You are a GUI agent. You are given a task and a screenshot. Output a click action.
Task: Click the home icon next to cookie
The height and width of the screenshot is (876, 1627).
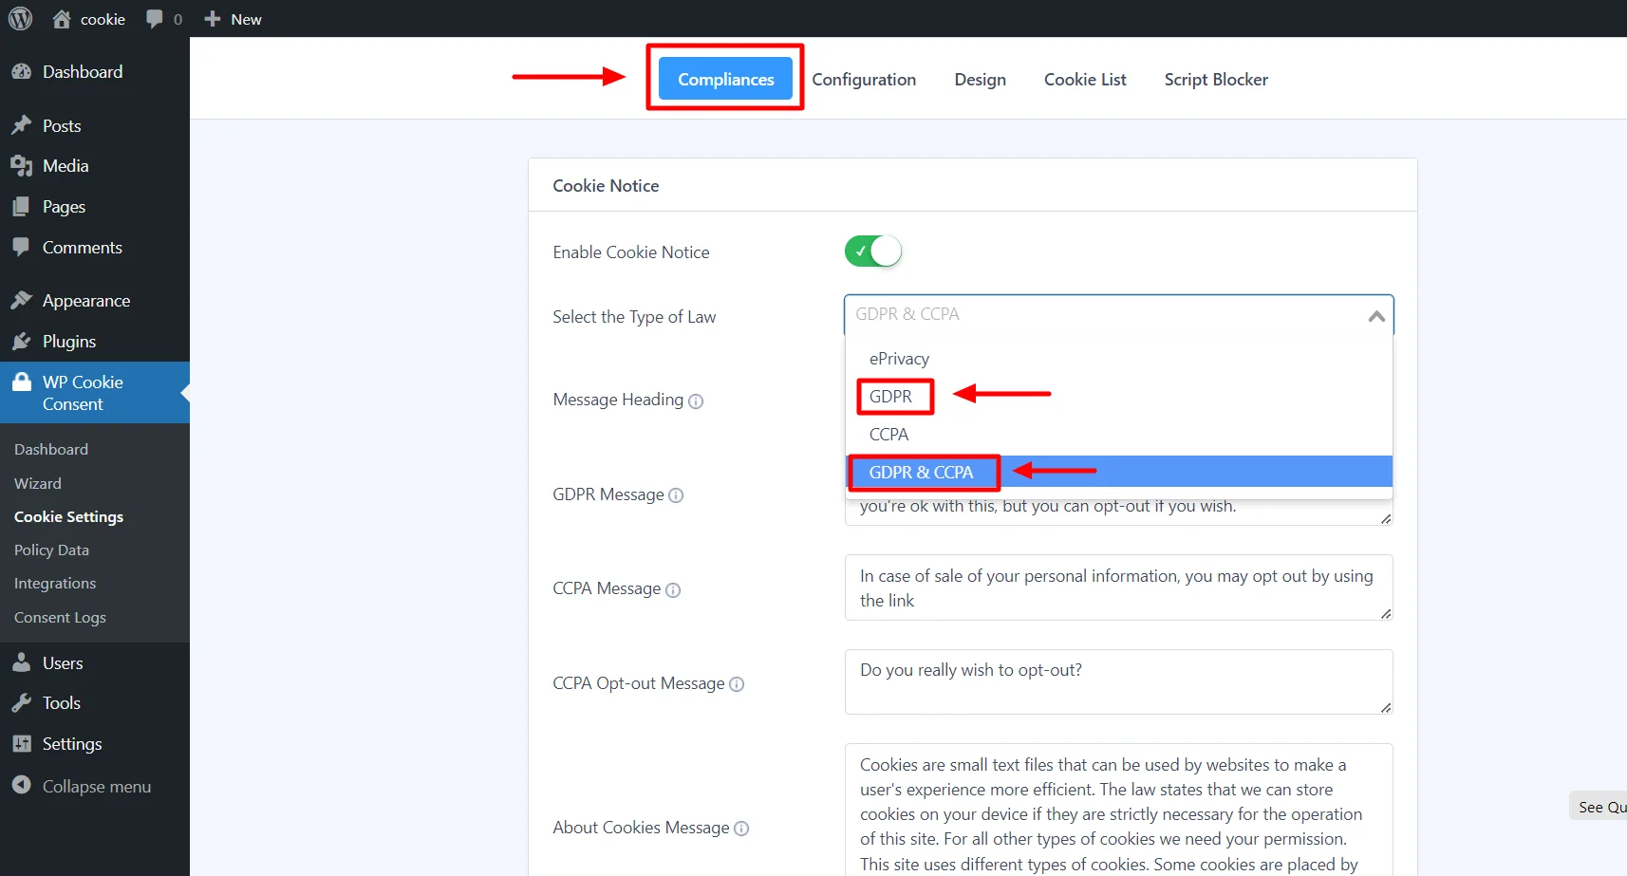coord(62,19)
